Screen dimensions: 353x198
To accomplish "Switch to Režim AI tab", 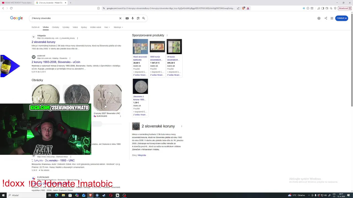I will pyautogui.click(x=36, y=27).
